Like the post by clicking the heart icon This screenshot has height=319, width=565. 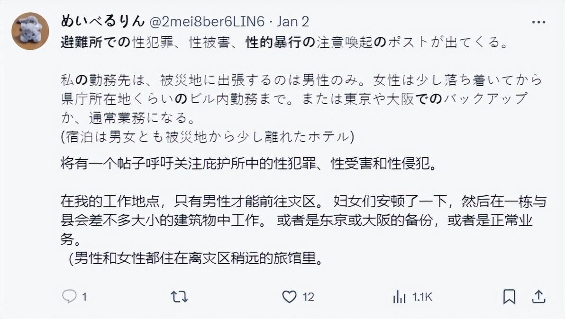(289, 297)
